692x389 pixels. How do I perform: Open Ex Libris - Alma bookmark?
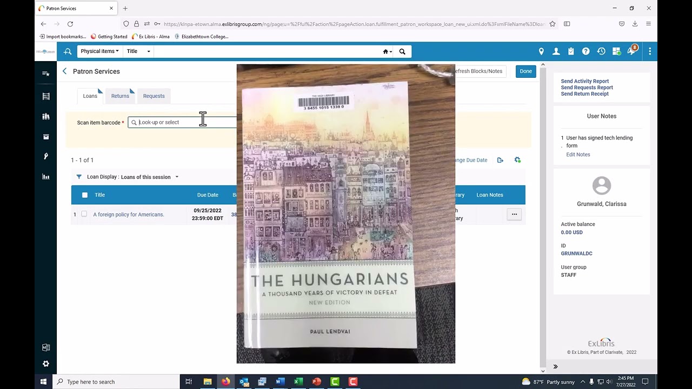(x=151, y=37)
